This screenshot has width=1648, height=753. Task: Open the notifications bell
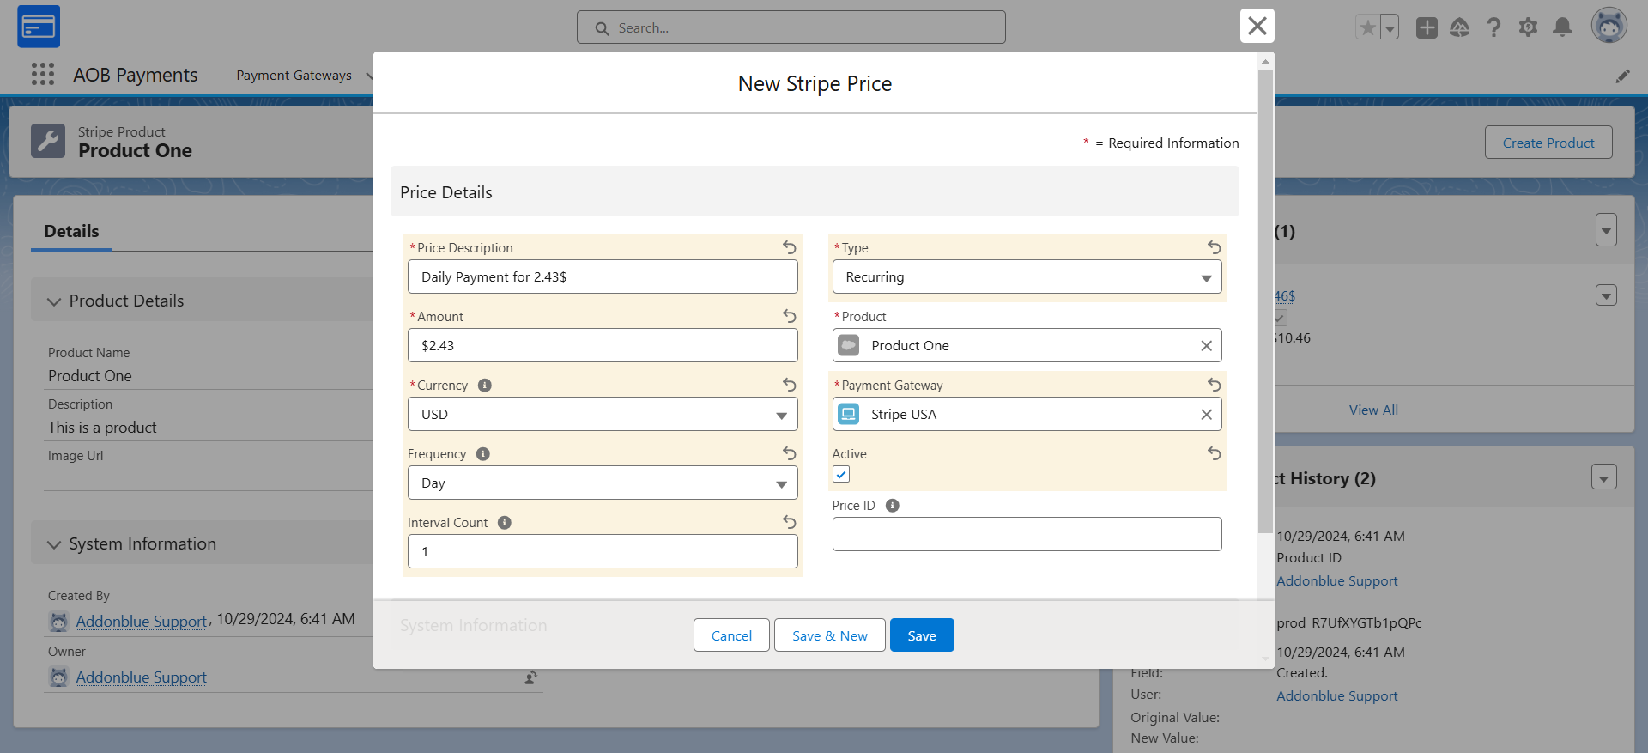click(1563, 27)
